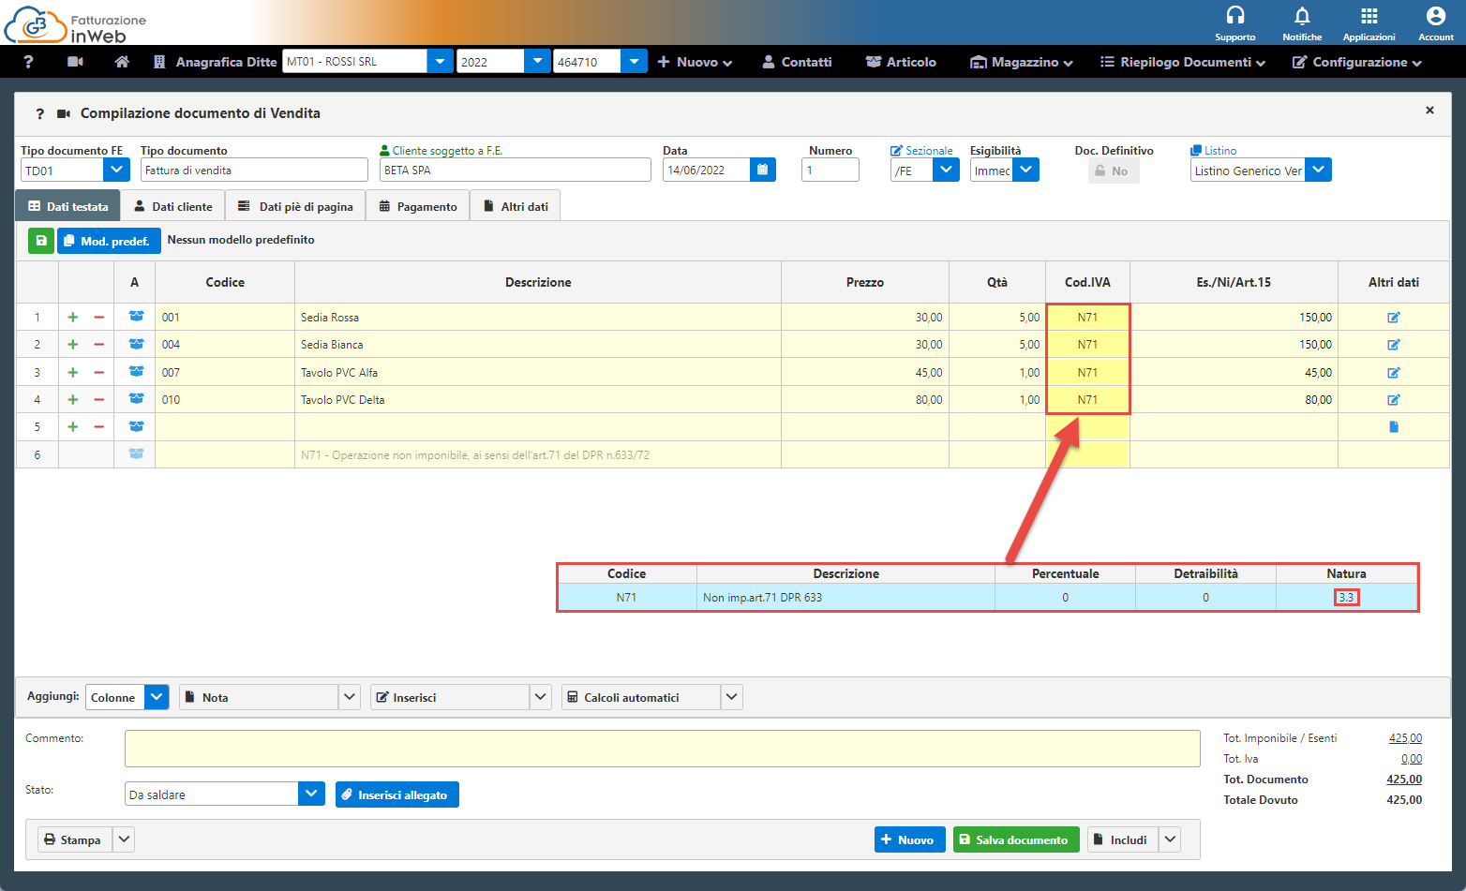1466x891 pixels.
Task: Open the Configurazione menu
Action: (1357, 62)
